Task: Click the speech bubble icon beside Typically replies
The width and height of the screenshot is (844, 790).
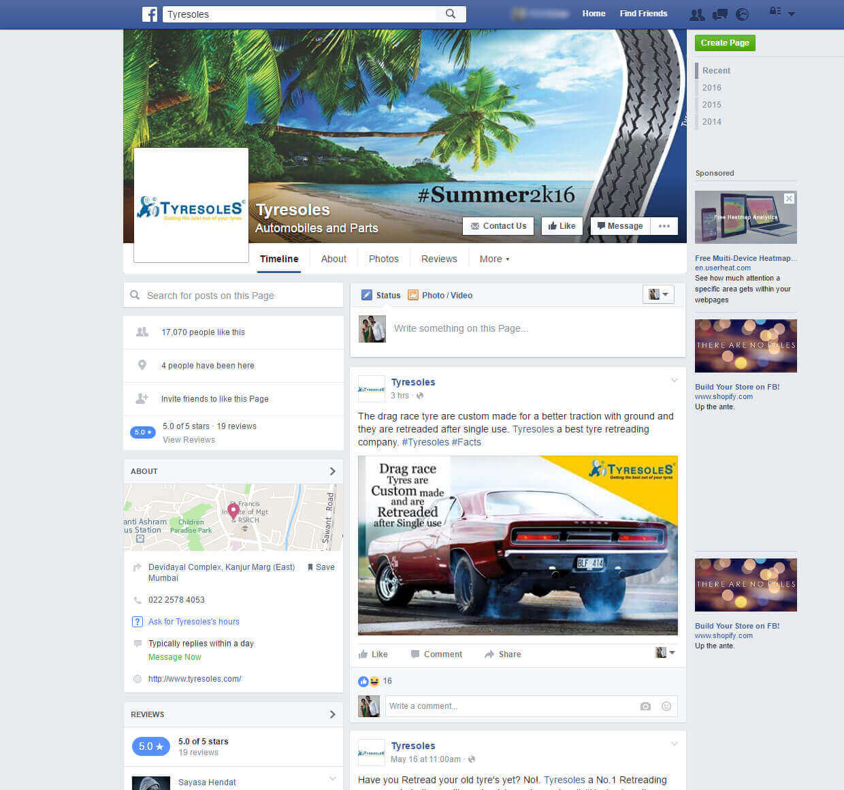Action: [137, 644]
